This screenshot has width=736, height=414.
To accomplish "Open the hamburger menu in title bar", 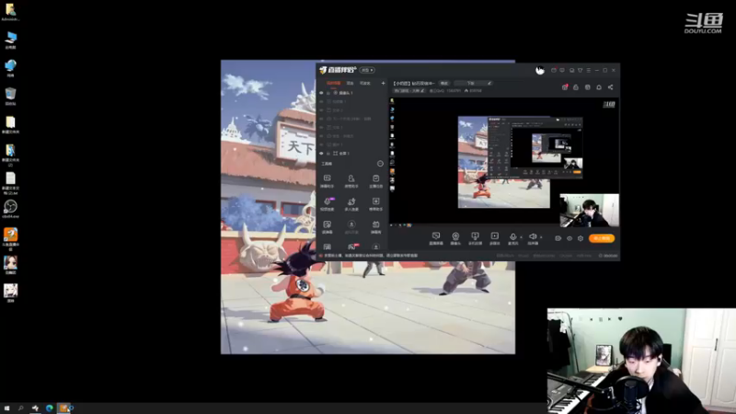I will pyautogui.click(x=589, y=71).
